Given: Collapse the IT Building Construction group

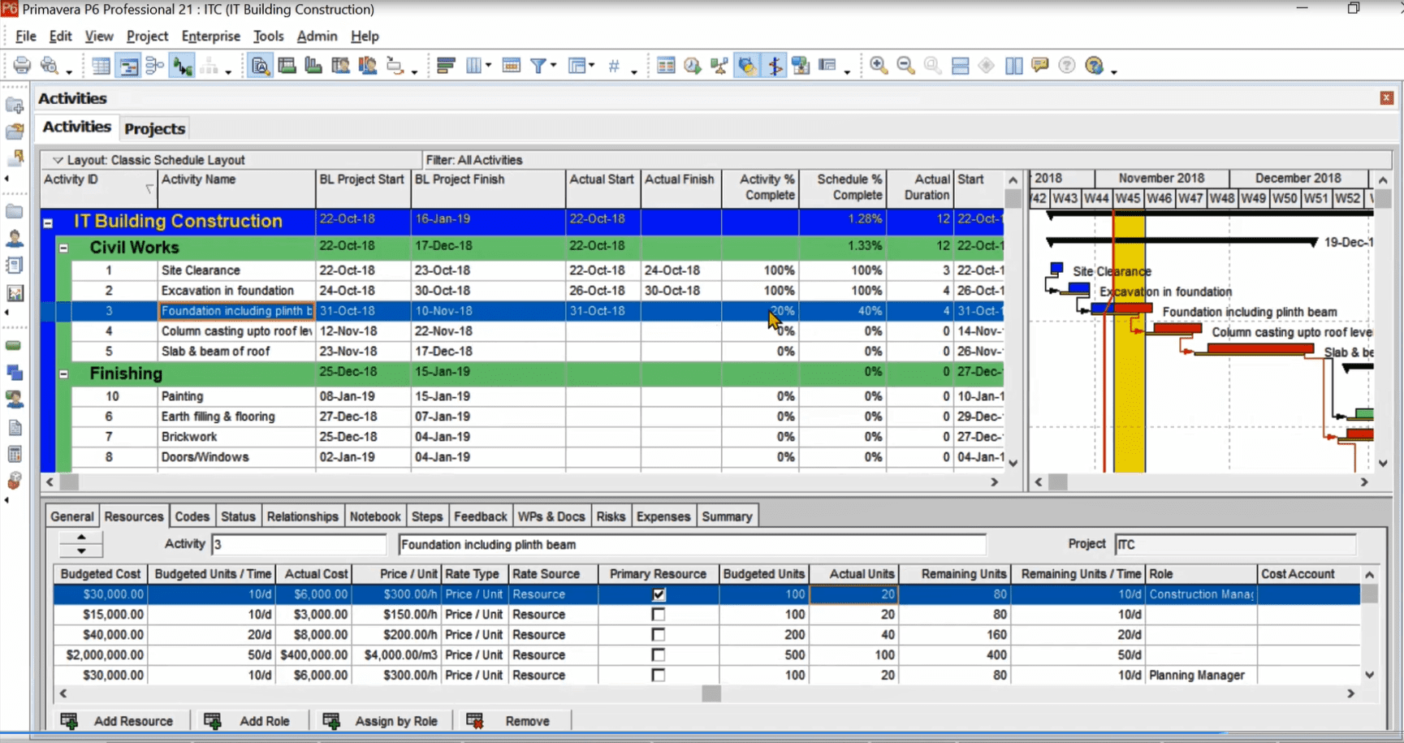Looking at the screenshot, I should [48, 222].
